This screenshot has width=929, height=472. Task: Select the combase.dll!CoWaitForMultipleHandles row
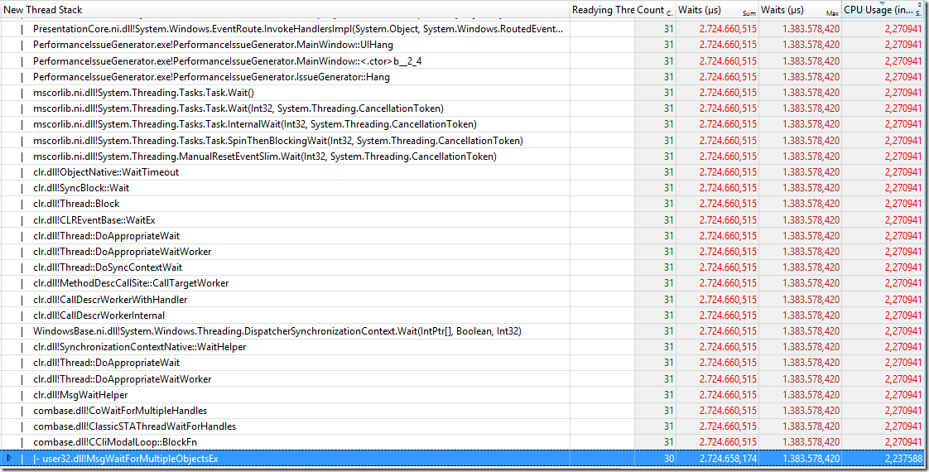[120, 411]
